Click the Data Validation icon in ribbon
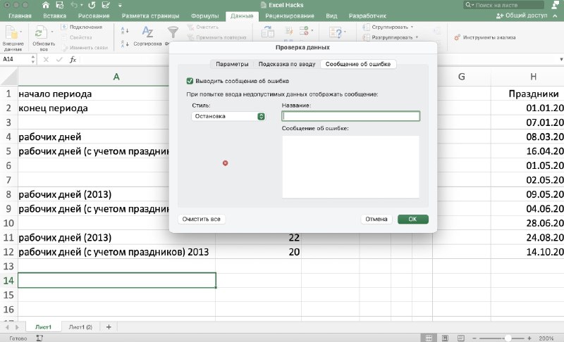564x342 pixels. (304, 30)
